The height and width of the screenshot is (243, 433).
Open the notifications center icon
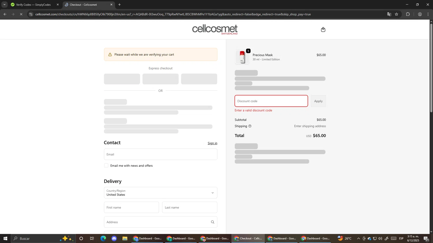tap(426, 238)
